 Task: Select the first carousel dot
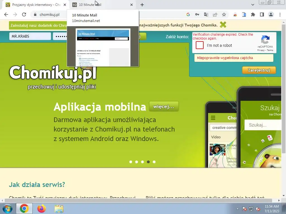coord(131,162)
